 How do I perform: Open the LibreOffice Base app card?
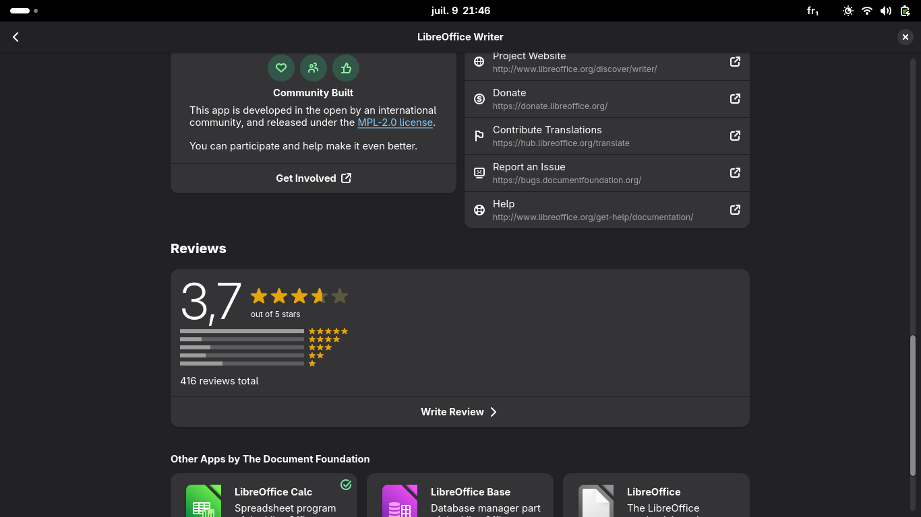[x=460, y=495]
